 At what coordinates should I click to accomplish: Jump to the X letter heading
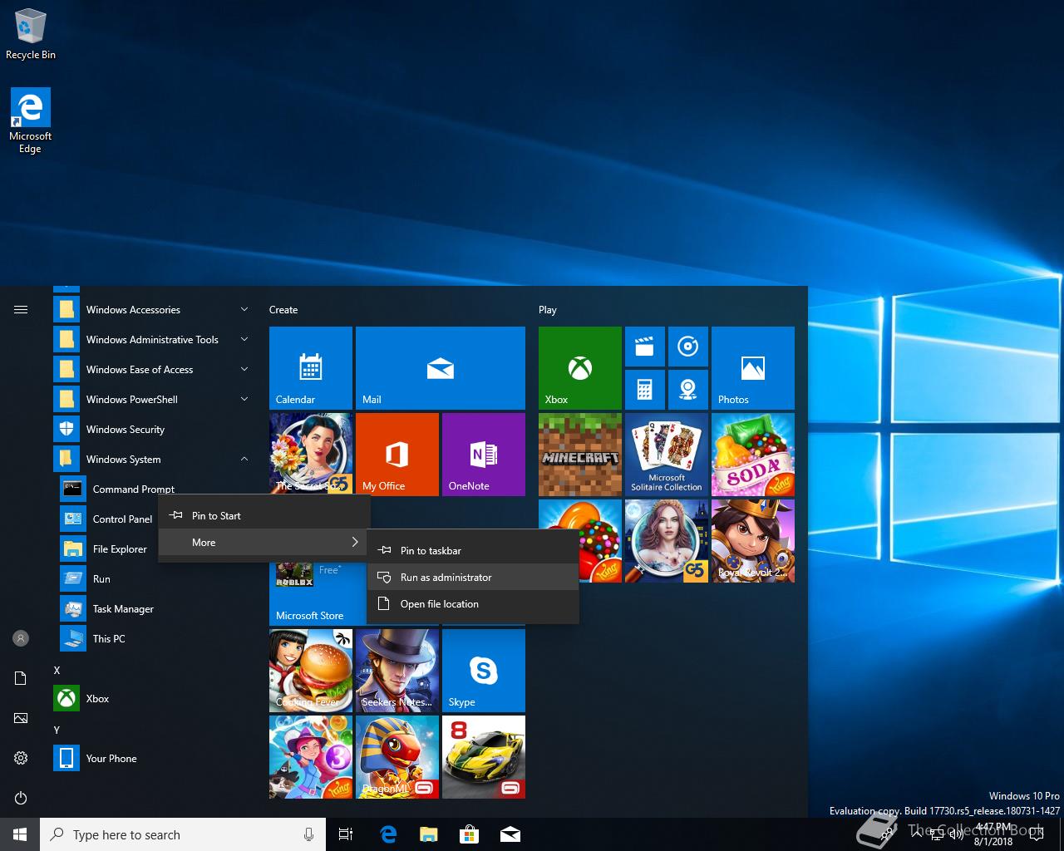(x=57, y=670)
